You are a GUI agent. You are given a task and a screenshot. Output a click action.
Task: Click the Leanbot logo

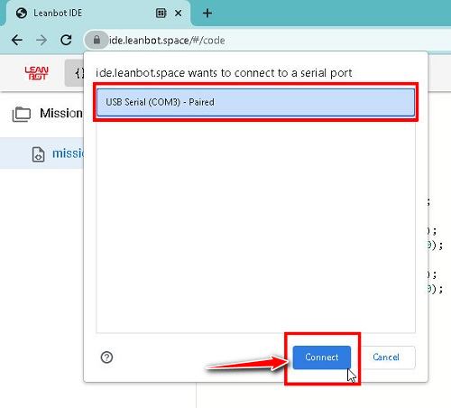(36, 73)
